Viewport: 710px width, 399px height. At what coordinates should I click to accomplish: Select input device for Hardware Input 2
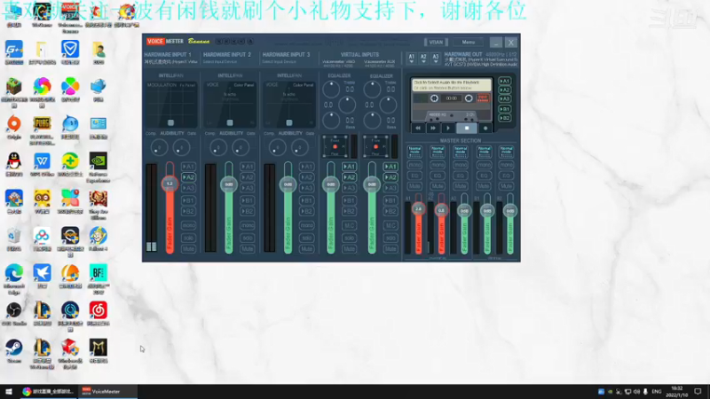(220, 62)
